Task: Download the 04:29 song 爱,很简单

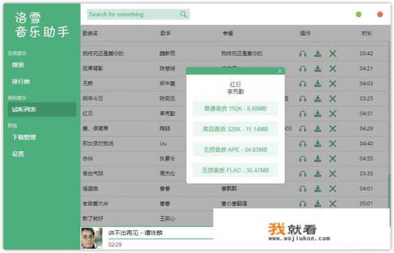Action: [x=318, y=129]
